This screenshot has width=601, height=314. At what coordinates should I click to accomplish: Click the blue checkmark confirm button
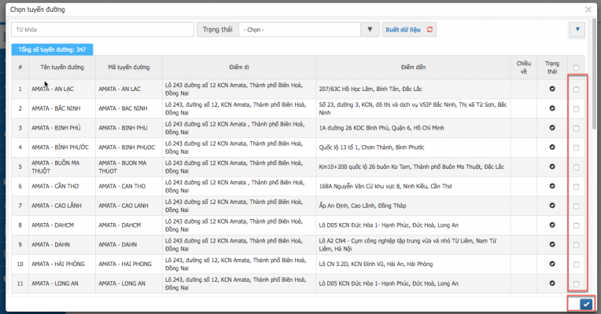(x=584, y=305)
